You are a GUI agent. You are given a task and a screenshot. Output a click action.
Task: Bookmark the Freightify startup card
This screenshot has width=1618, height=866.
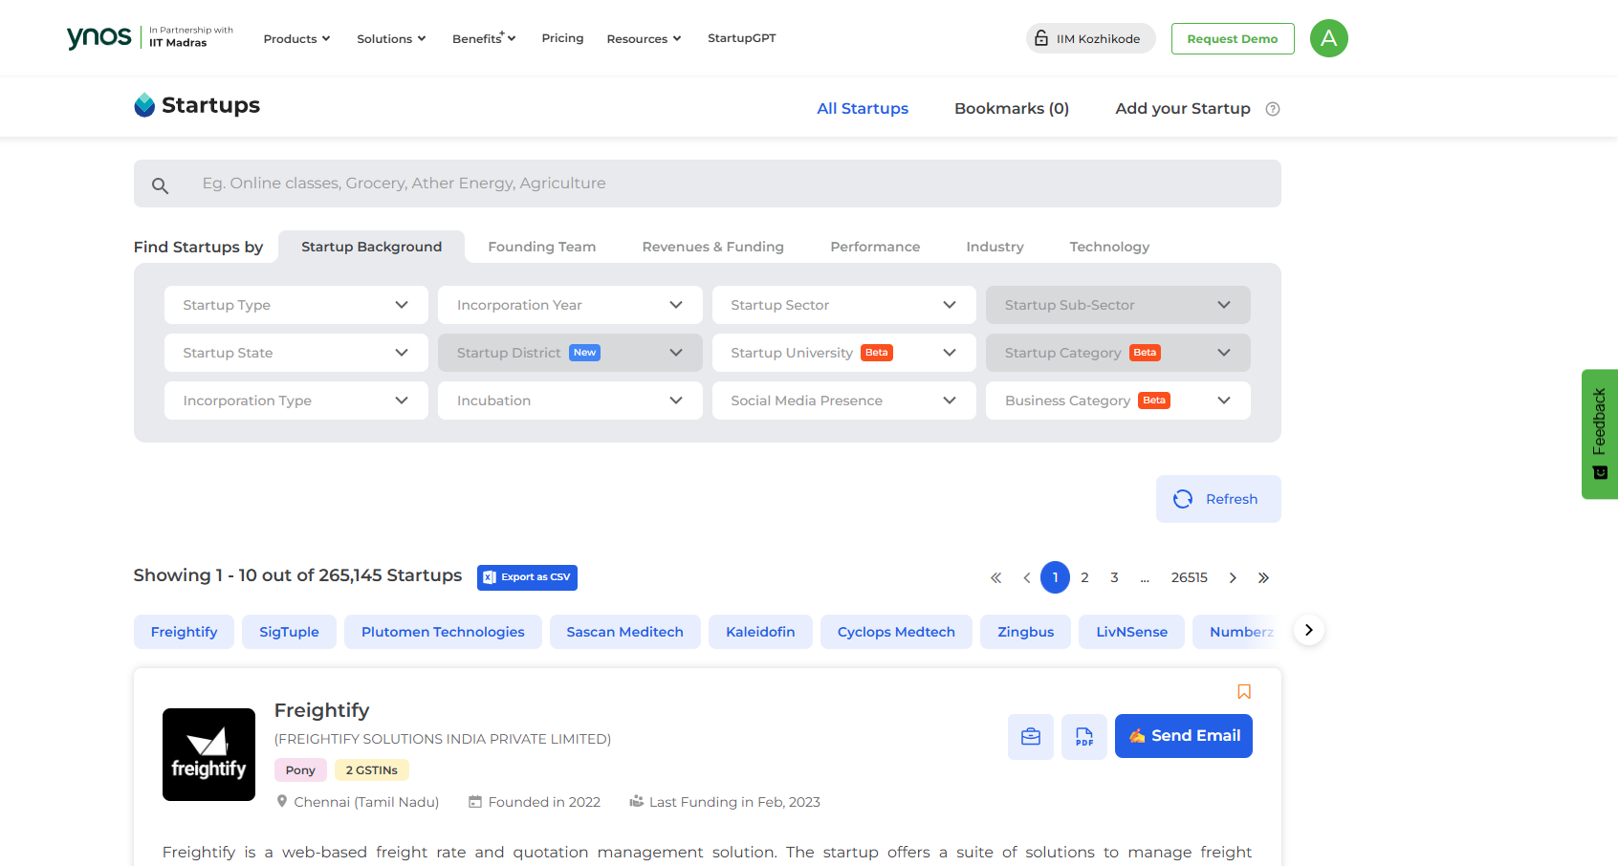[x=1243, y=691]
